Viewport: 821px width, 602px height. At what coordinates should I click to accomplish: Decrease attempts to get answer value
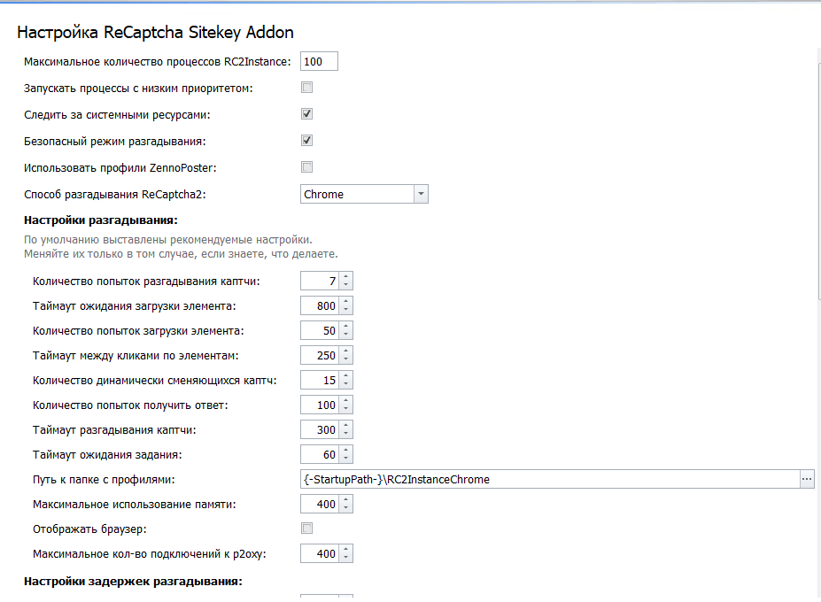345,409
